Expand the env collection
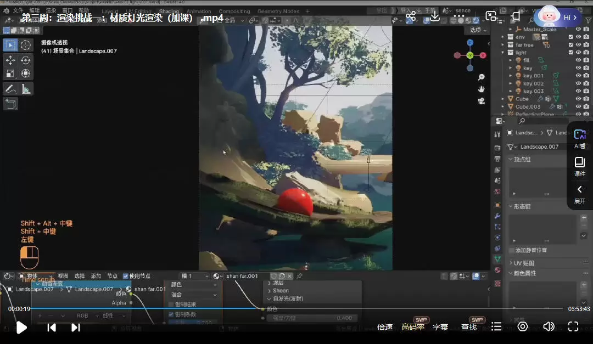This screenshot has height=344, width=593. tap(502, 37)
